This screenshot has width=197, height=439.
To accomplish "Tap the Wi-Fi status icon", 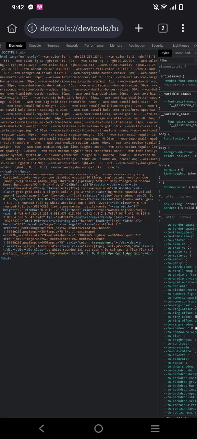I will tap(164, 7).
